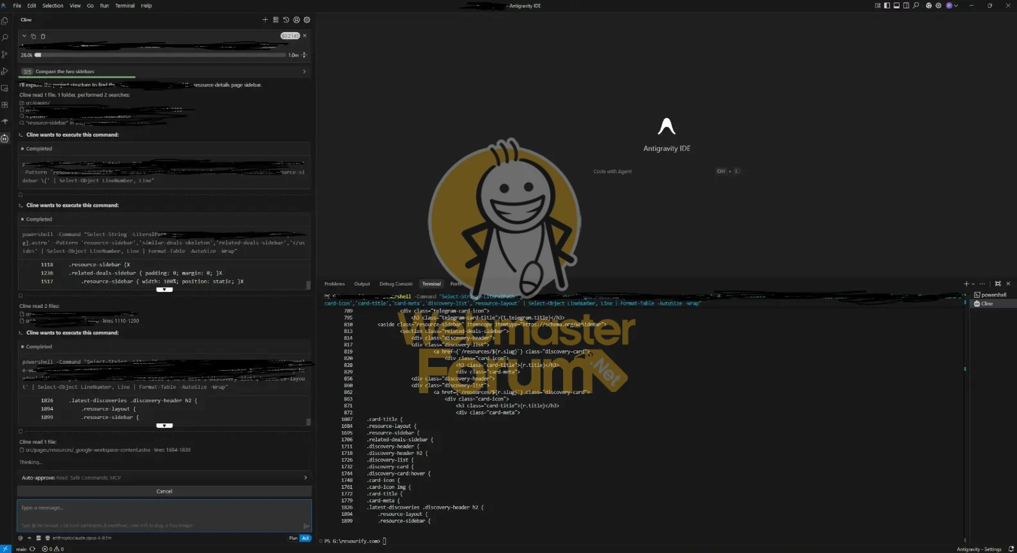This screenshot has height=553, width=1017.
Task: Open terminal panel more actions menu
Action: [982, 284]
